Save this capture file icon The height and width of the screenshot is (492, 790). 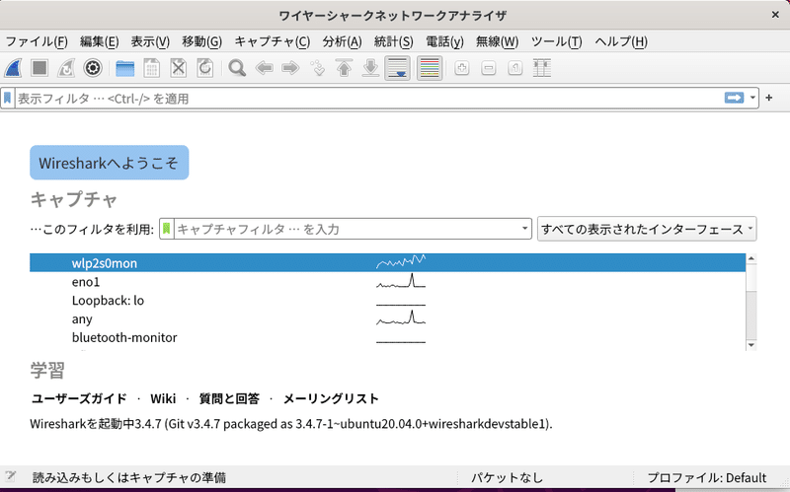pos(152,68)
